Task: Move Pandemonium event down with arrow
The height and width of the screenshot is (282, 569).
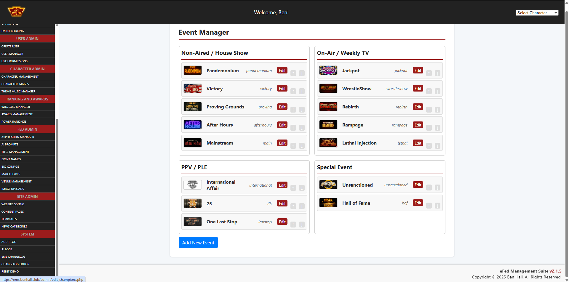Action: pyautogui.click(x=302, y=73)
